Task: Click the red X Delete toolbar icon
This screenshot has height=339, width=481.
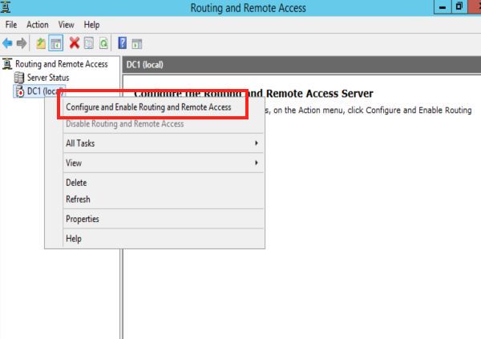Action: point(75,43)
